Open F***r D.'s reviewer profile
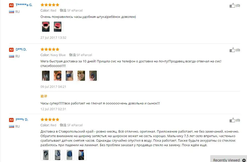This screenshot has height=162, width=247. [22, 119]
